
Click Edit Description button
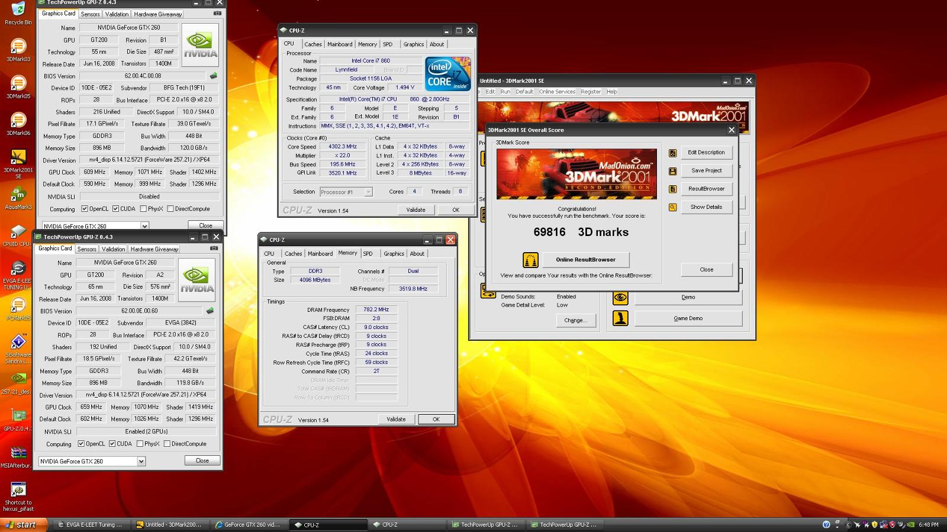point(706,153)
